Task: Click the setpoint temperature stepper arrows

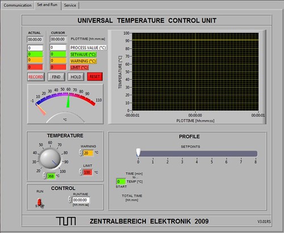Action: pyautogui.click(x=45, y=176)
